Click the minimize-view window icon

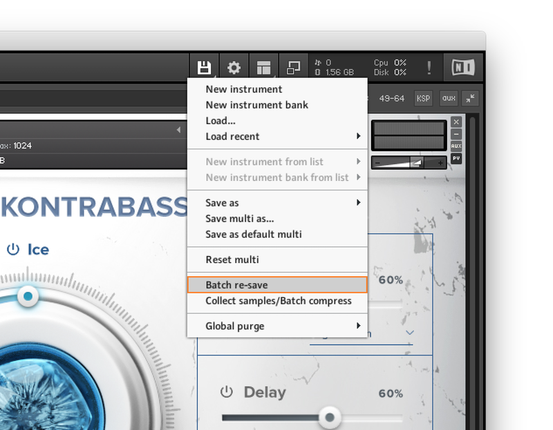click(x=293, y=67)
